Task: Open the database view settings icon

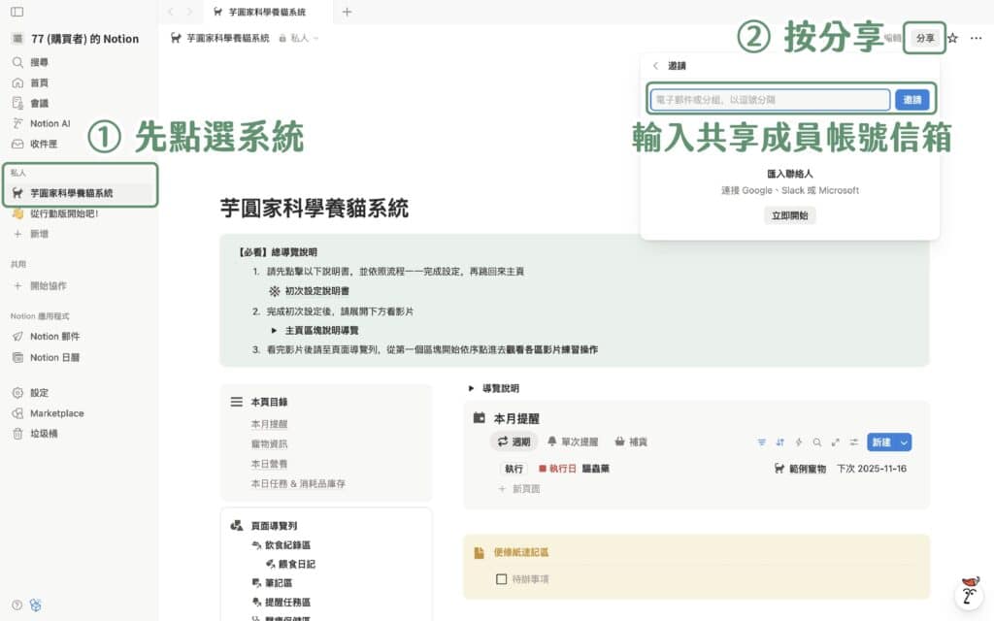Action: 853,442
